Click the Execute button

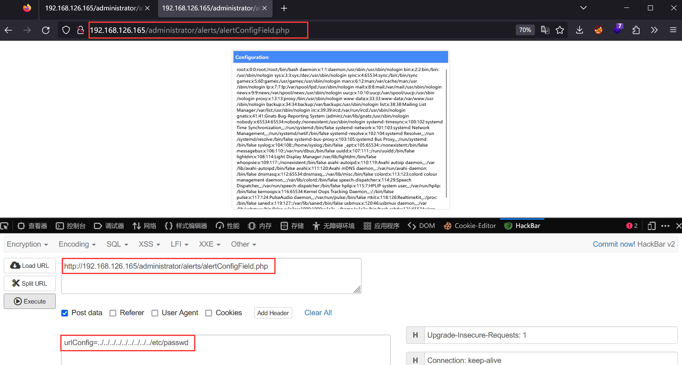(30, 301)
